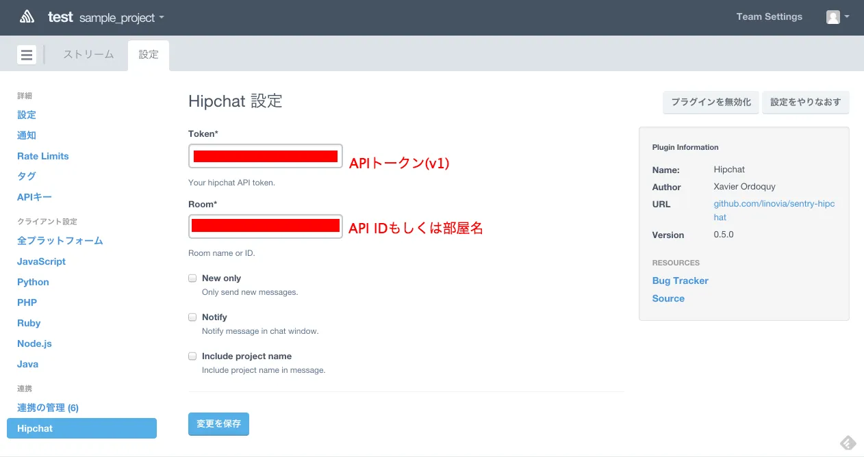Check the Notify option
The width and height of the screenshot is (864, 457).
click(x=192, y=317)
